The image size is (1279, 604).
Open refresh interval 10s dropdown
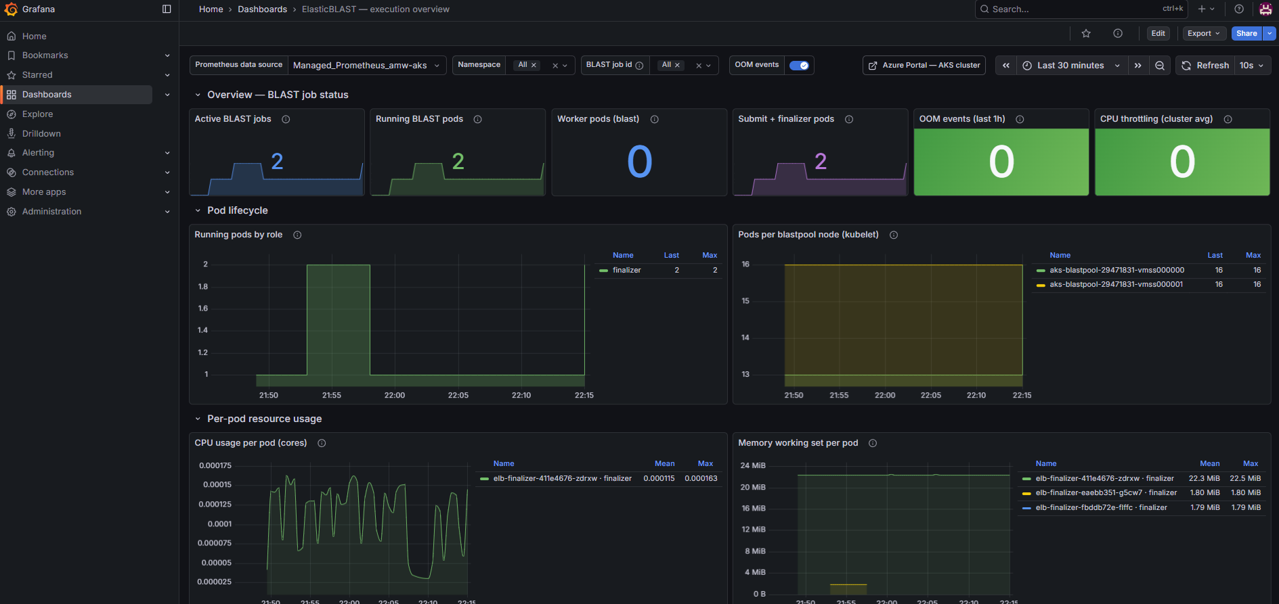pyautogui.click(x=1252, y=66)
